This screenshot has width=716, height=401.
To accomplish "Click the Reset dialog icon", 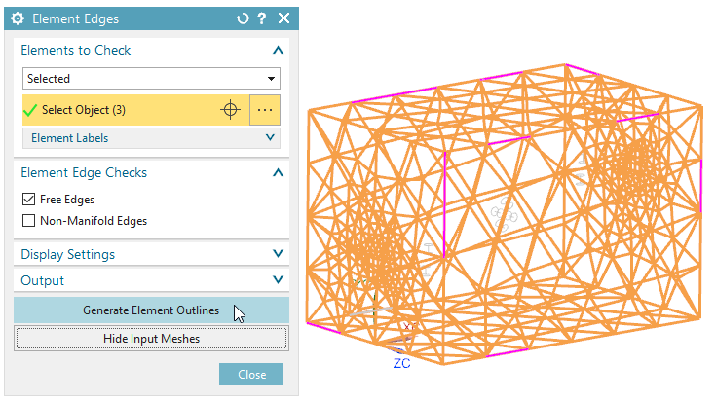I will [243, 18].
